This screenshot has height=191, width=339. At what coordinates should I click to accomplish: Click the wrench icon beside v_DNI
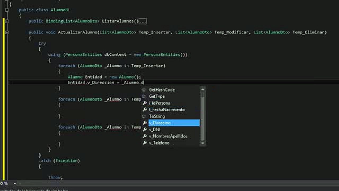tap(145, 129)
